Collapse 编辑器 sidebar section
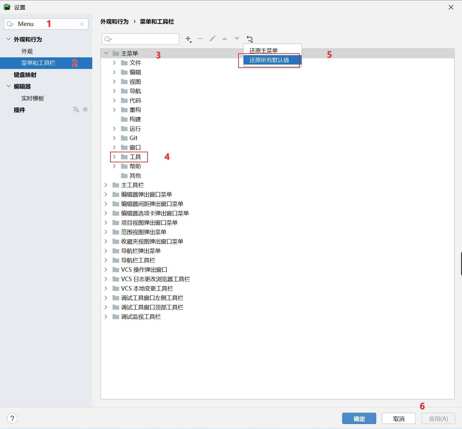 tap(8, 86)
